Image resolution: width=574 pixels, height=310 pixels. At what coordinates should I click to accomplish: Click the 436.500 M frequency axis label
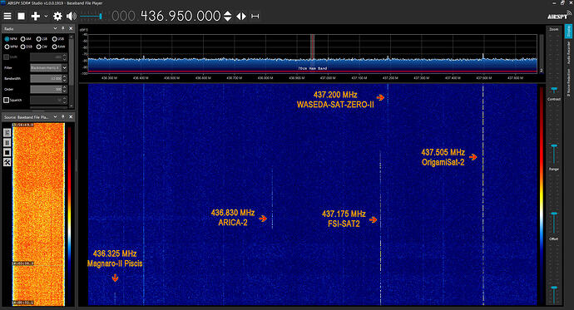171,78
